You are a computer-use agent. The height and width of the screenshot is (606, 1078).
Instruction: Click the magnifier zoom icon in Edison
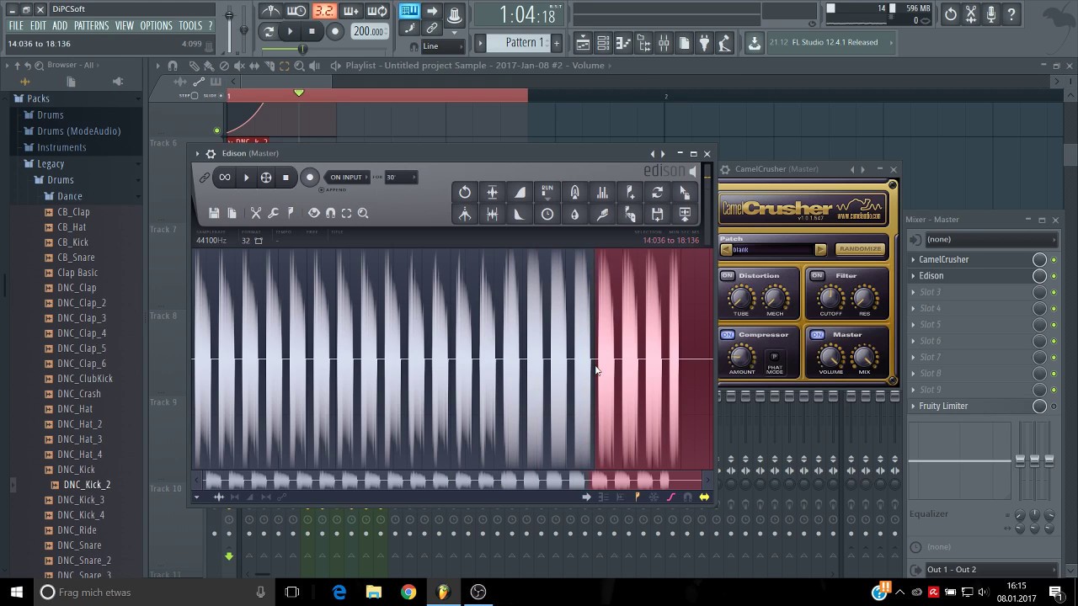click(363, 214)
